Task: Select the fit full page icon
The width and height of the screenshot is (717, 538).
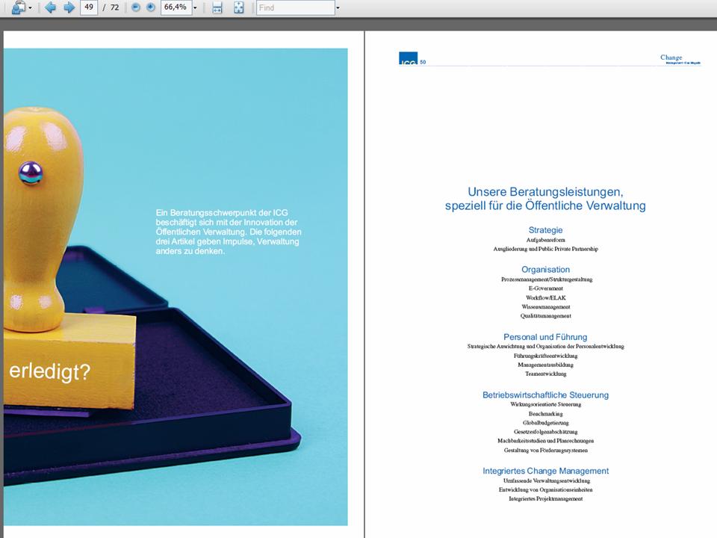Action: click(x=239, y=7)
